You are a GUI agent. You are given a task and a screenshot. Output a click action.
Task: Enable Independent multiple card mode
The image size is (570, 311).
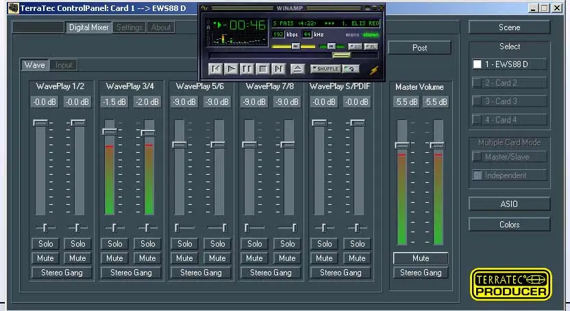[477, 175]
